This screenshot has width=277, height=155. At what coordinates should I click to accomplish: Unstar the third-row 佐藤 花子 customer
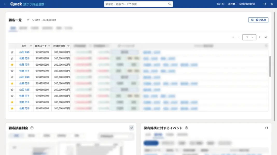(12, 65)
